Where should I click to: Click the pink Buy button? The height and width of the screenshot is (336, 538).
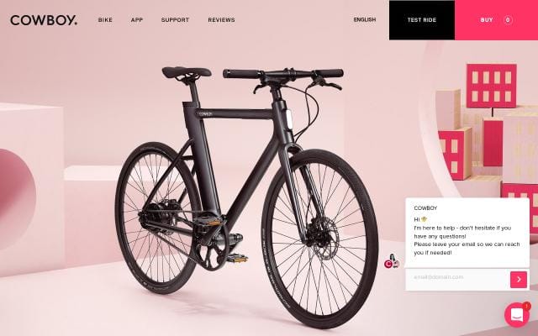click(496, 20)
